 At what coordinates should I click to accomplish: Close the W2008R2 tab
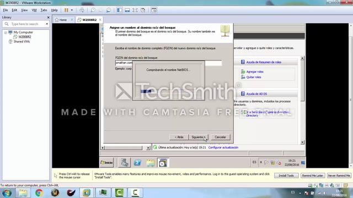coord(100,20)
